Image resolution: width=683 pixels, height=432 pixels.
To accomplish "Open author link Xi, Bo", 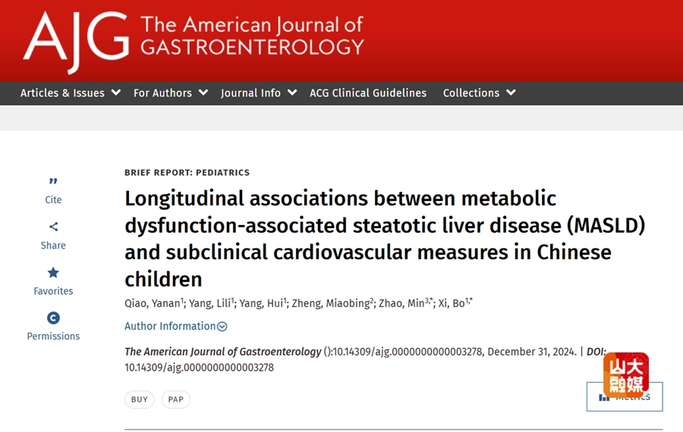I will (452, 303).
